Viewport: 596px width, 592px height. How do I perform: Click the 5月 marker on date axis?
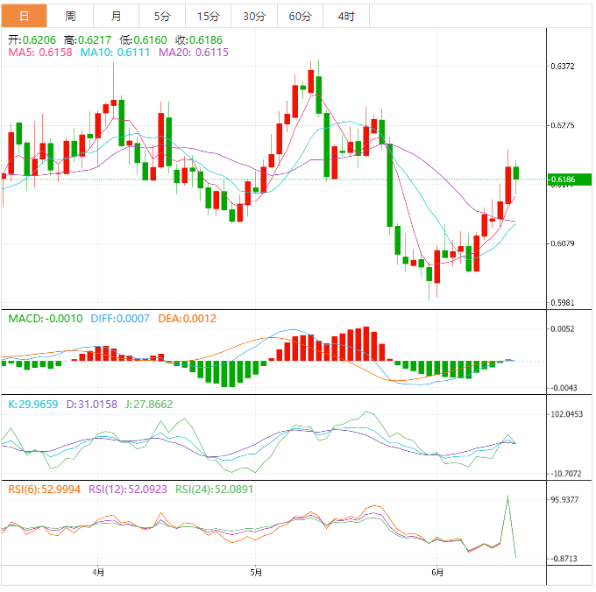point(255,574)
